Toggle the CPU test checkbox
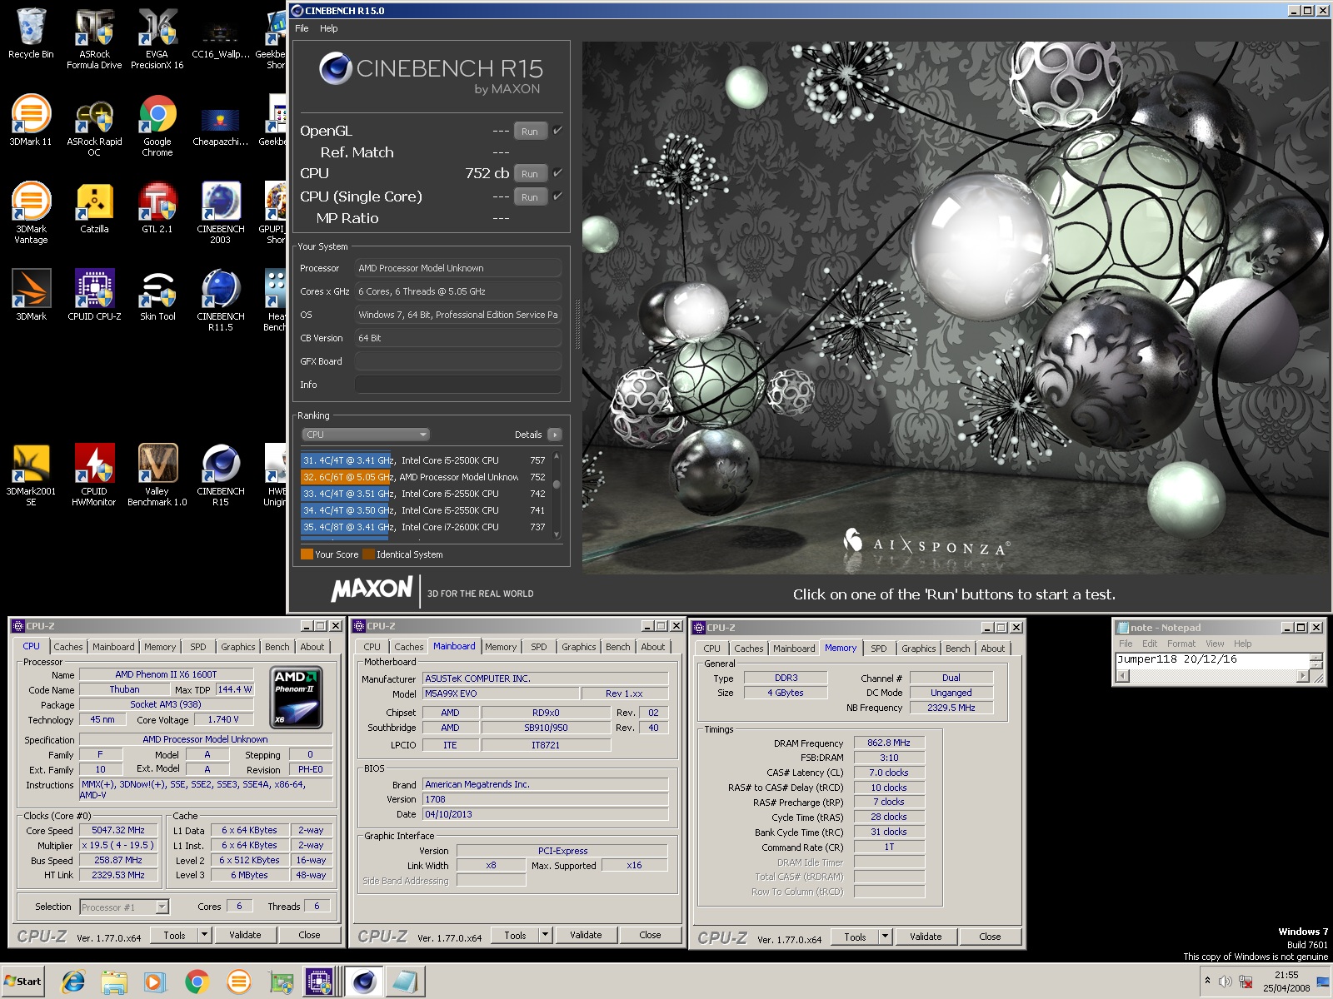The height and width of the screenshot is (999, 1333). click(x=557, y=173)
